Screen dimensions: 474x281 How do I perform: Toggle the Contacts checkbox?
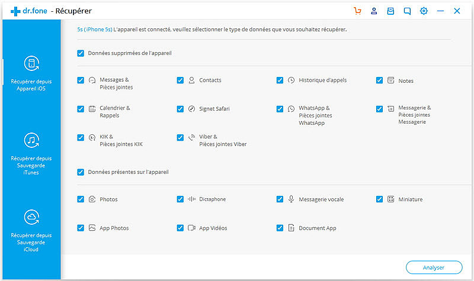tap(180, 80)
